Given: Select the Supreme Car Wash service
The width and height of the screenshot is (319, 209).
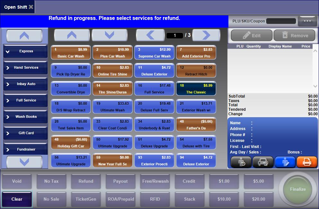Looking at the screenshot, I should (x=154, y=53).
